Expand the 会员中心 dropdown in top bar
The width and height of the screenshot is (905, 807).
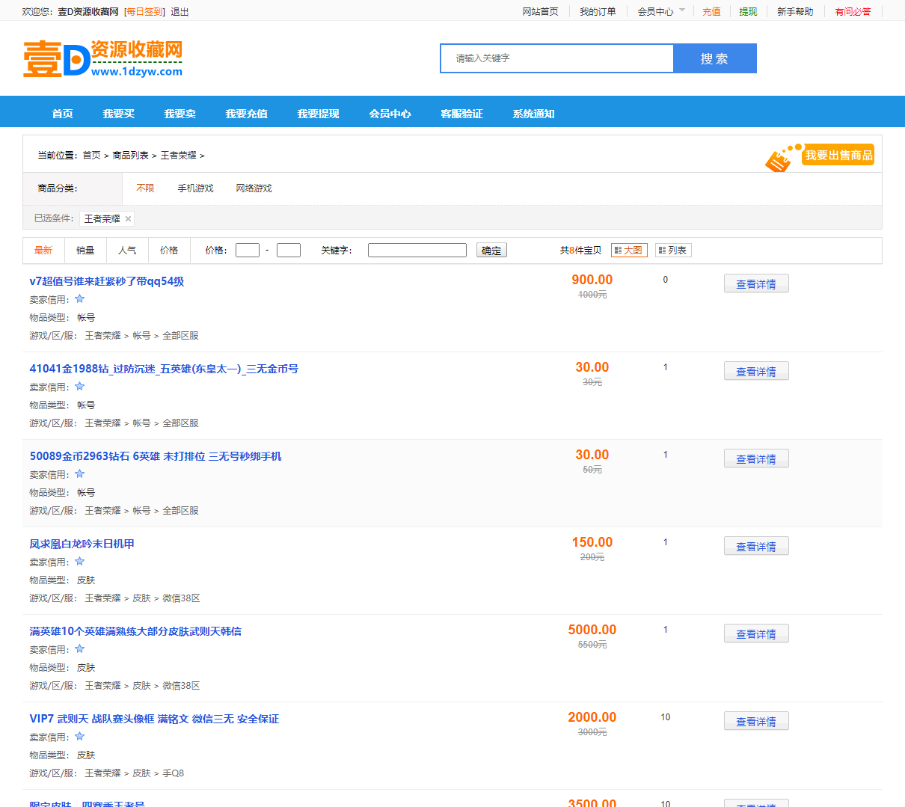660,12
